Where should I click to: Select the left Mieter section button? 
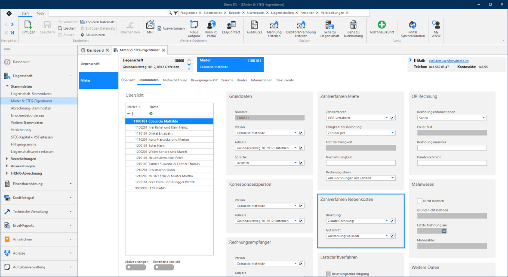[98, 80]
